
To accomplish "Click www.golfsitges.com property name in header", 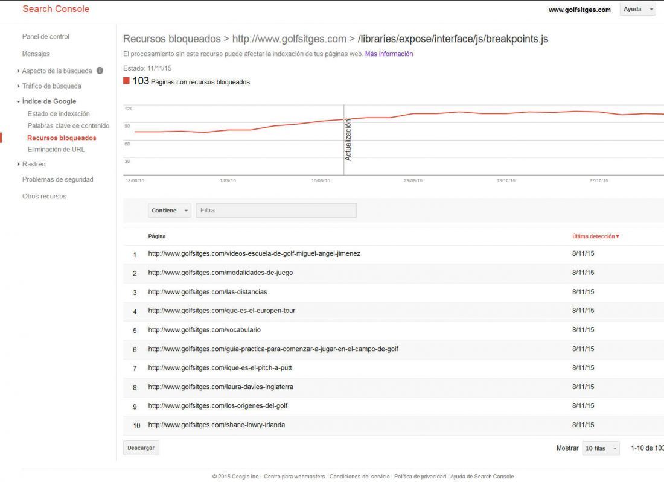I will point(579,10).
